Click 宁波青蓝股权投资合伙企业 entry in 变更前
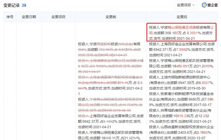The height and width of the screenshot is (140, 221). pos(109,50)
